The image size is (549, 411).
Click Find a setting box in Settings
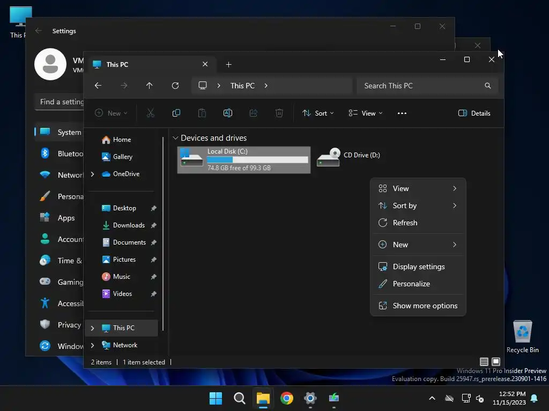click(60, 102)
